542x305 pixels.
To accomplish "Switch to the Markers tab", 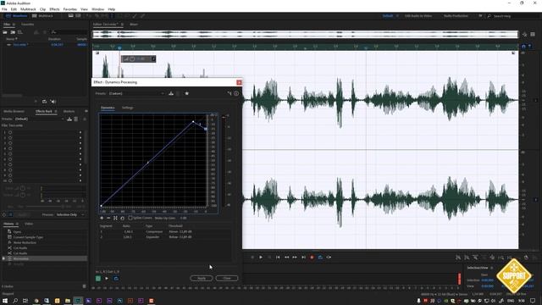I will point(69,111).
